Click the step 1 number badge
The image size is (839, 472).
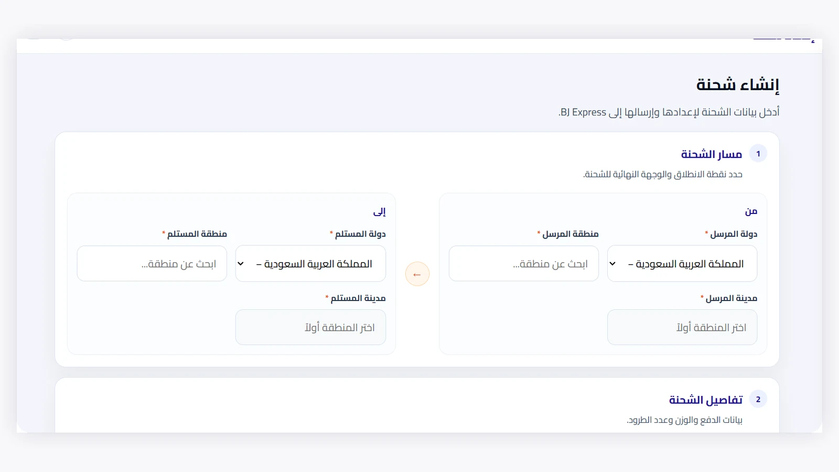click(x=758, y=154)
